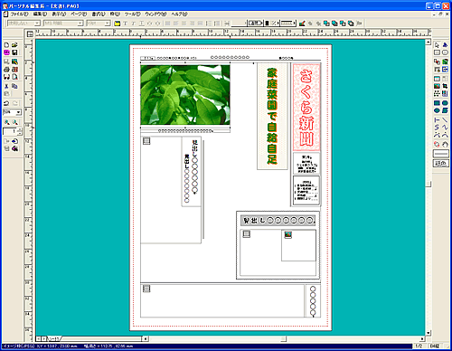
Task: Open the ウィンドウ menu
Action: tap(155, 14)
